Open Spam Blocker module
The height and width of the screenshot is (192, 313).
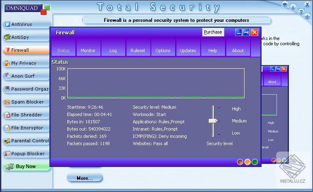click(26, 102)
